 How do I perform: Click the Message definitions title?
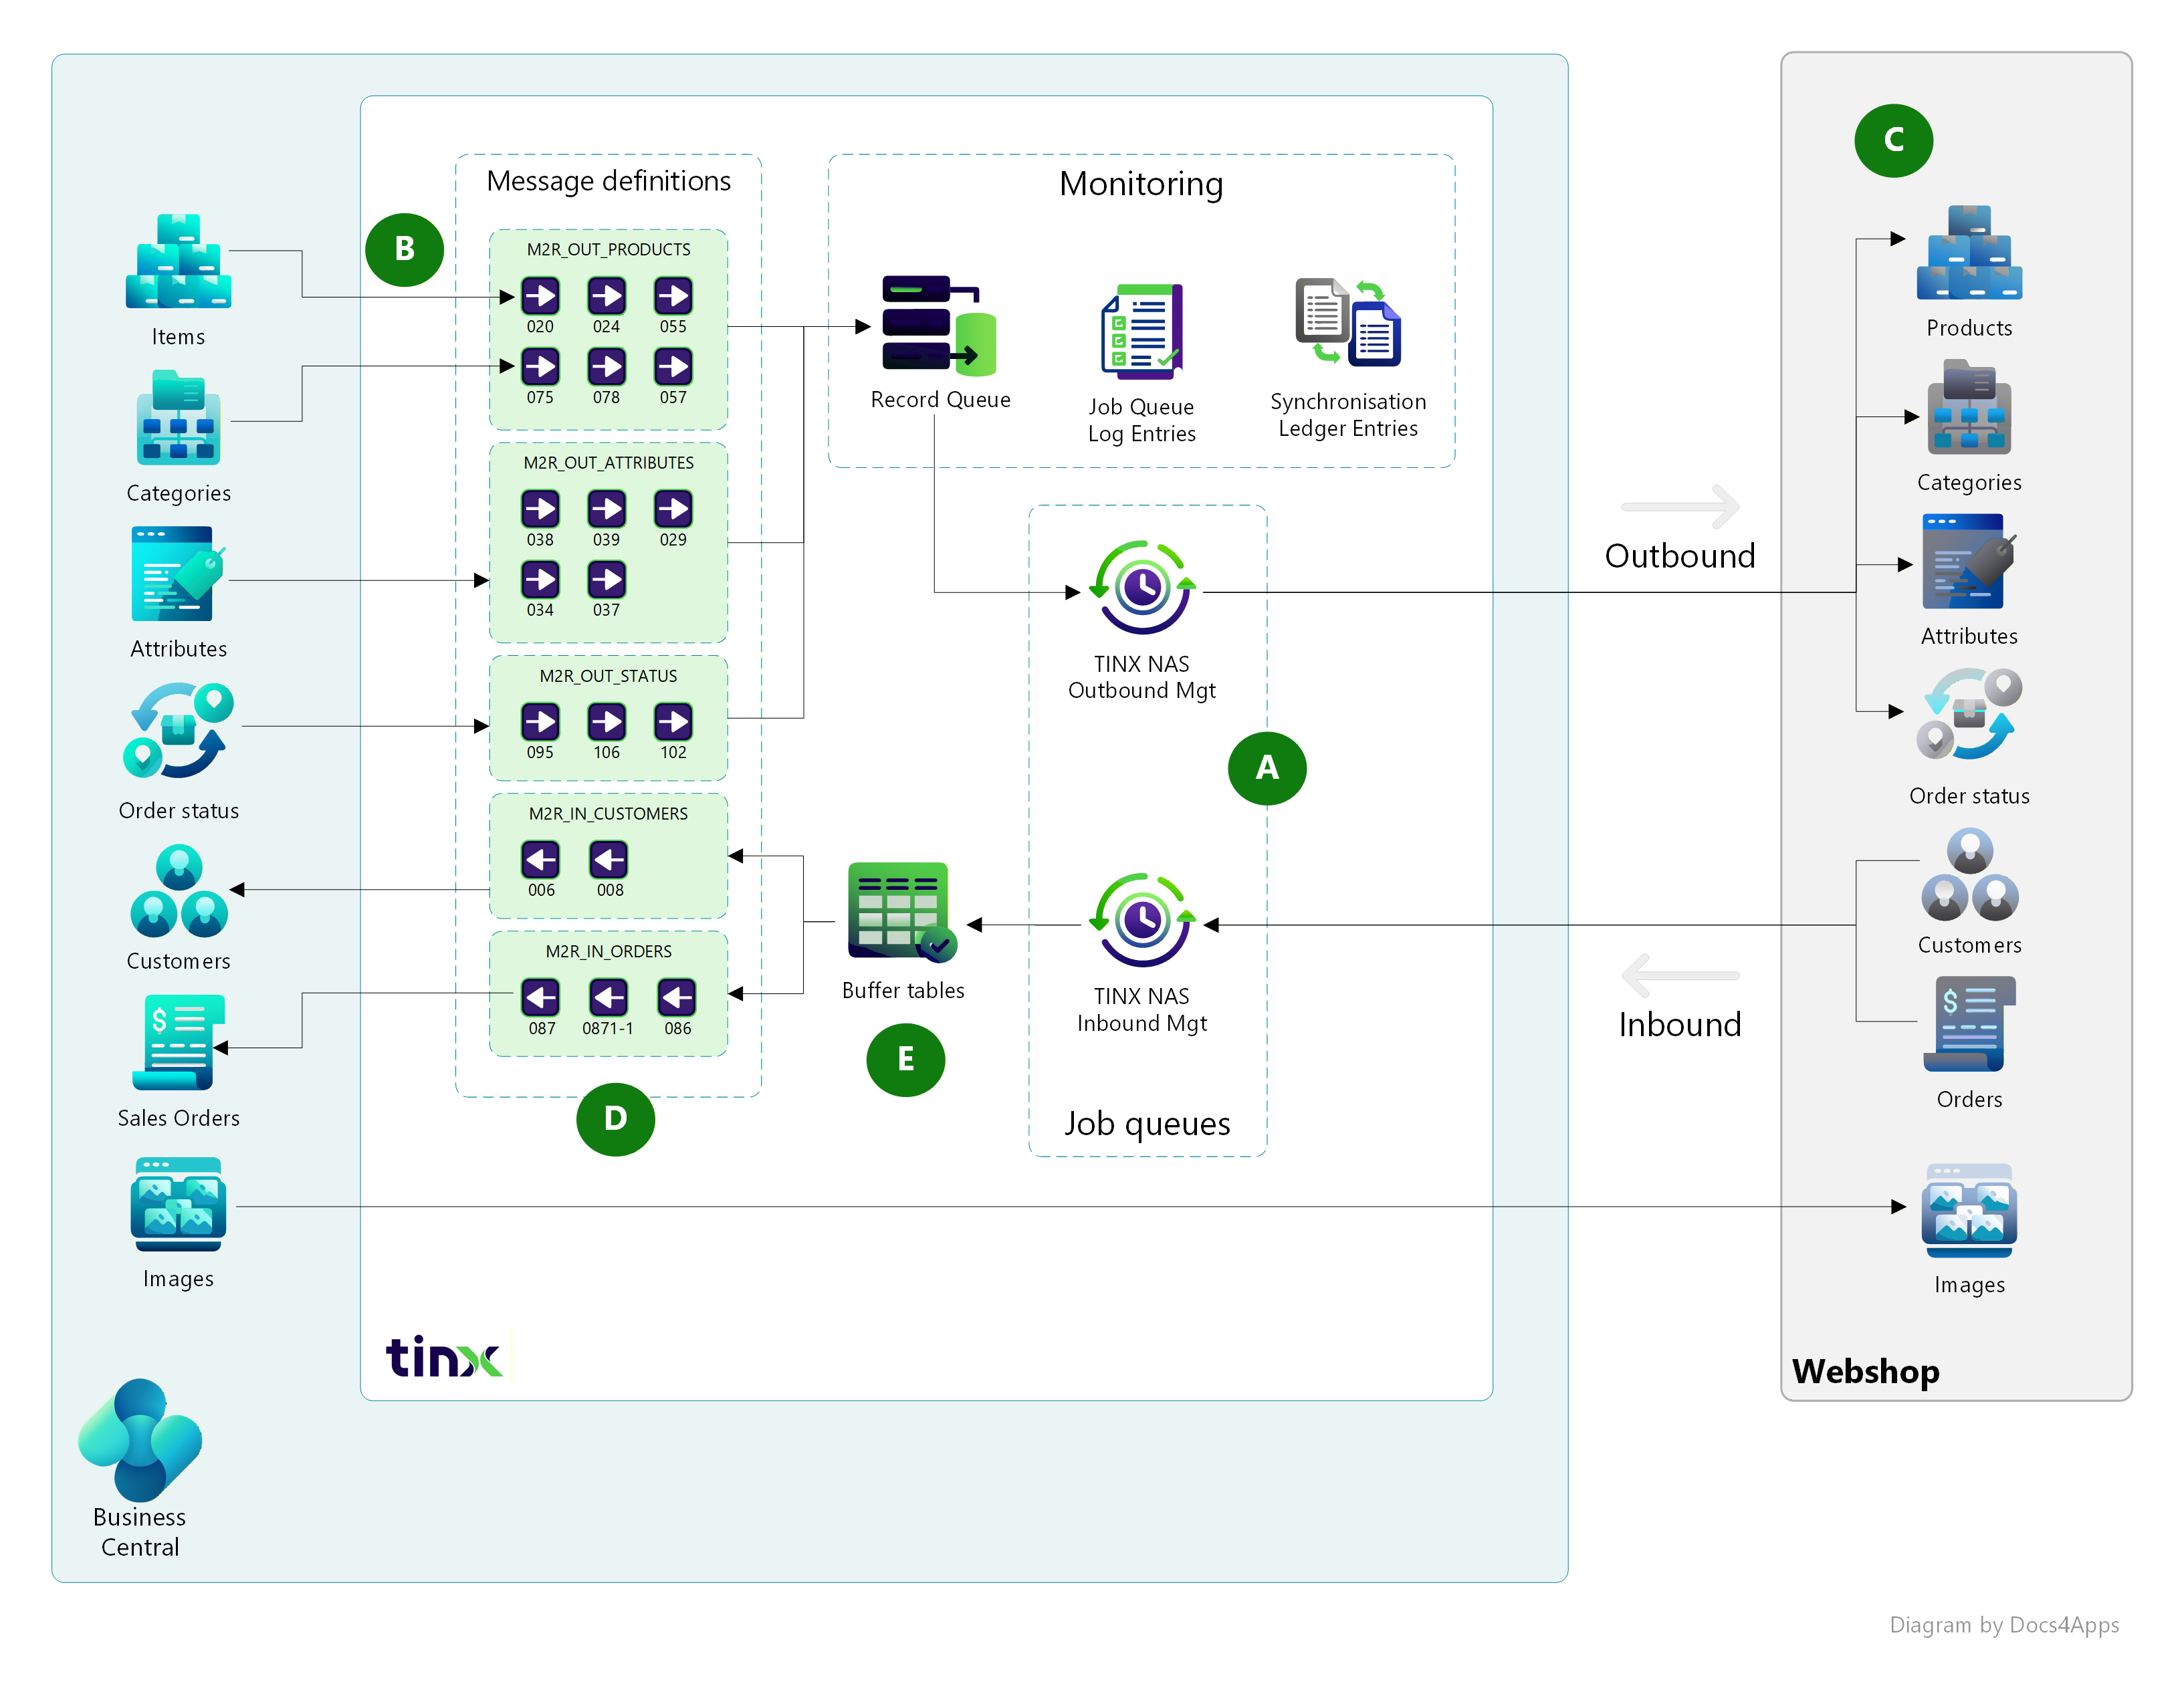pyautogui.click(x=608, y=181)
